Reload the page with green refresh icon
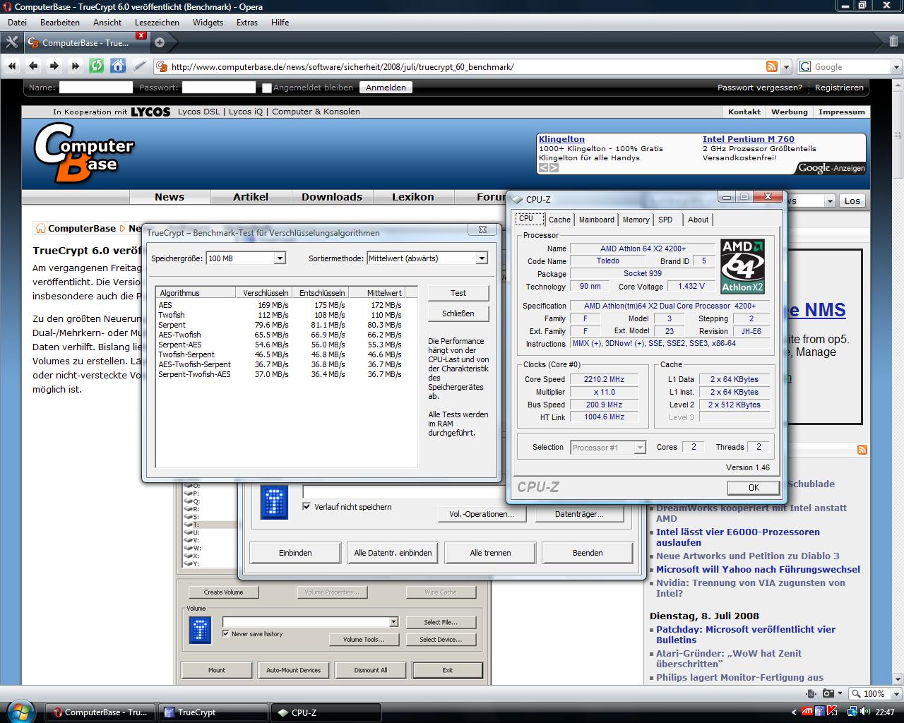The image size is (904, 723). point(97,66)
